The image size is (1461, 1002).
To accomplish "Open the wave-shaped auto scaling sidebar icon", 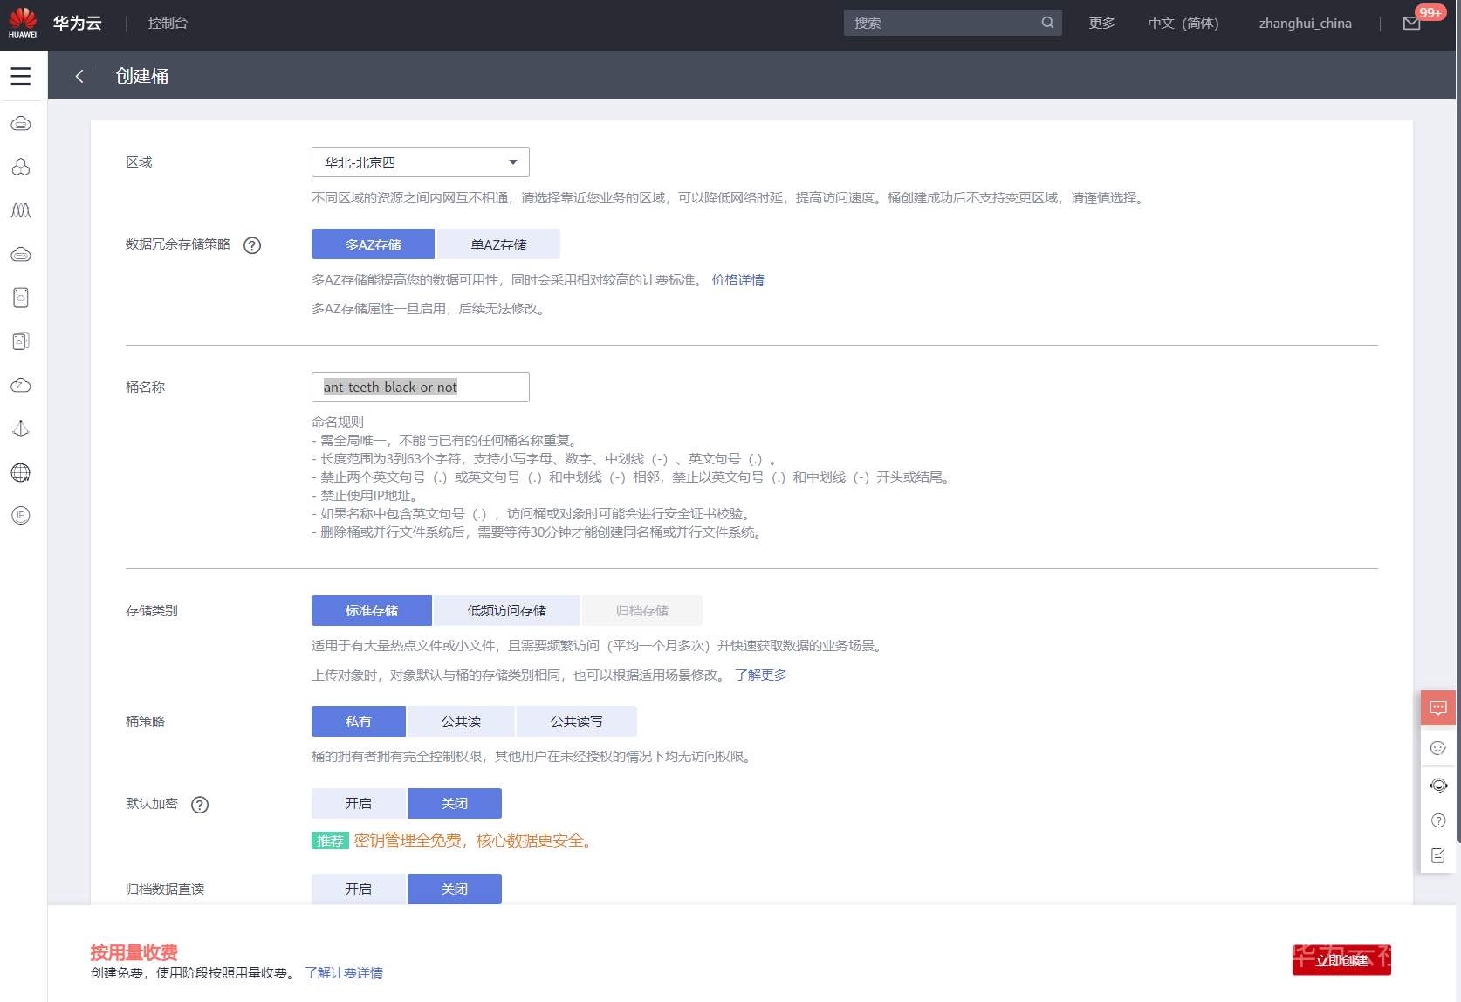I will pyautogui.click(x=21, y=210).
